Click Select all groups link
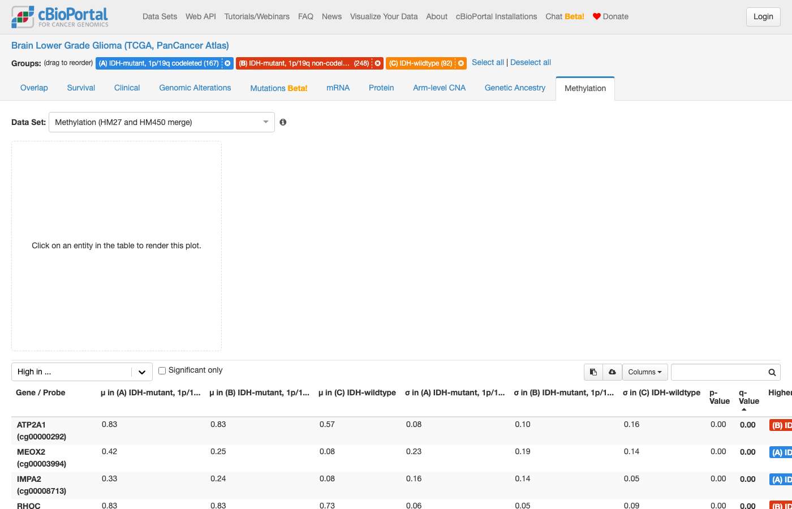Image resolution: width=792 pixels, height=509 pixels. tap(488, 62)
